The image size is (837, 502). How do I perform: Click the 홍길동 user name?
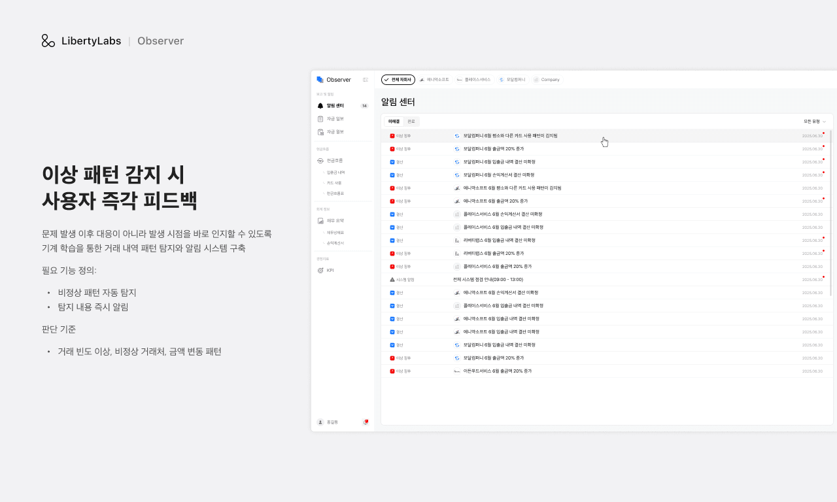pos(332,422)
